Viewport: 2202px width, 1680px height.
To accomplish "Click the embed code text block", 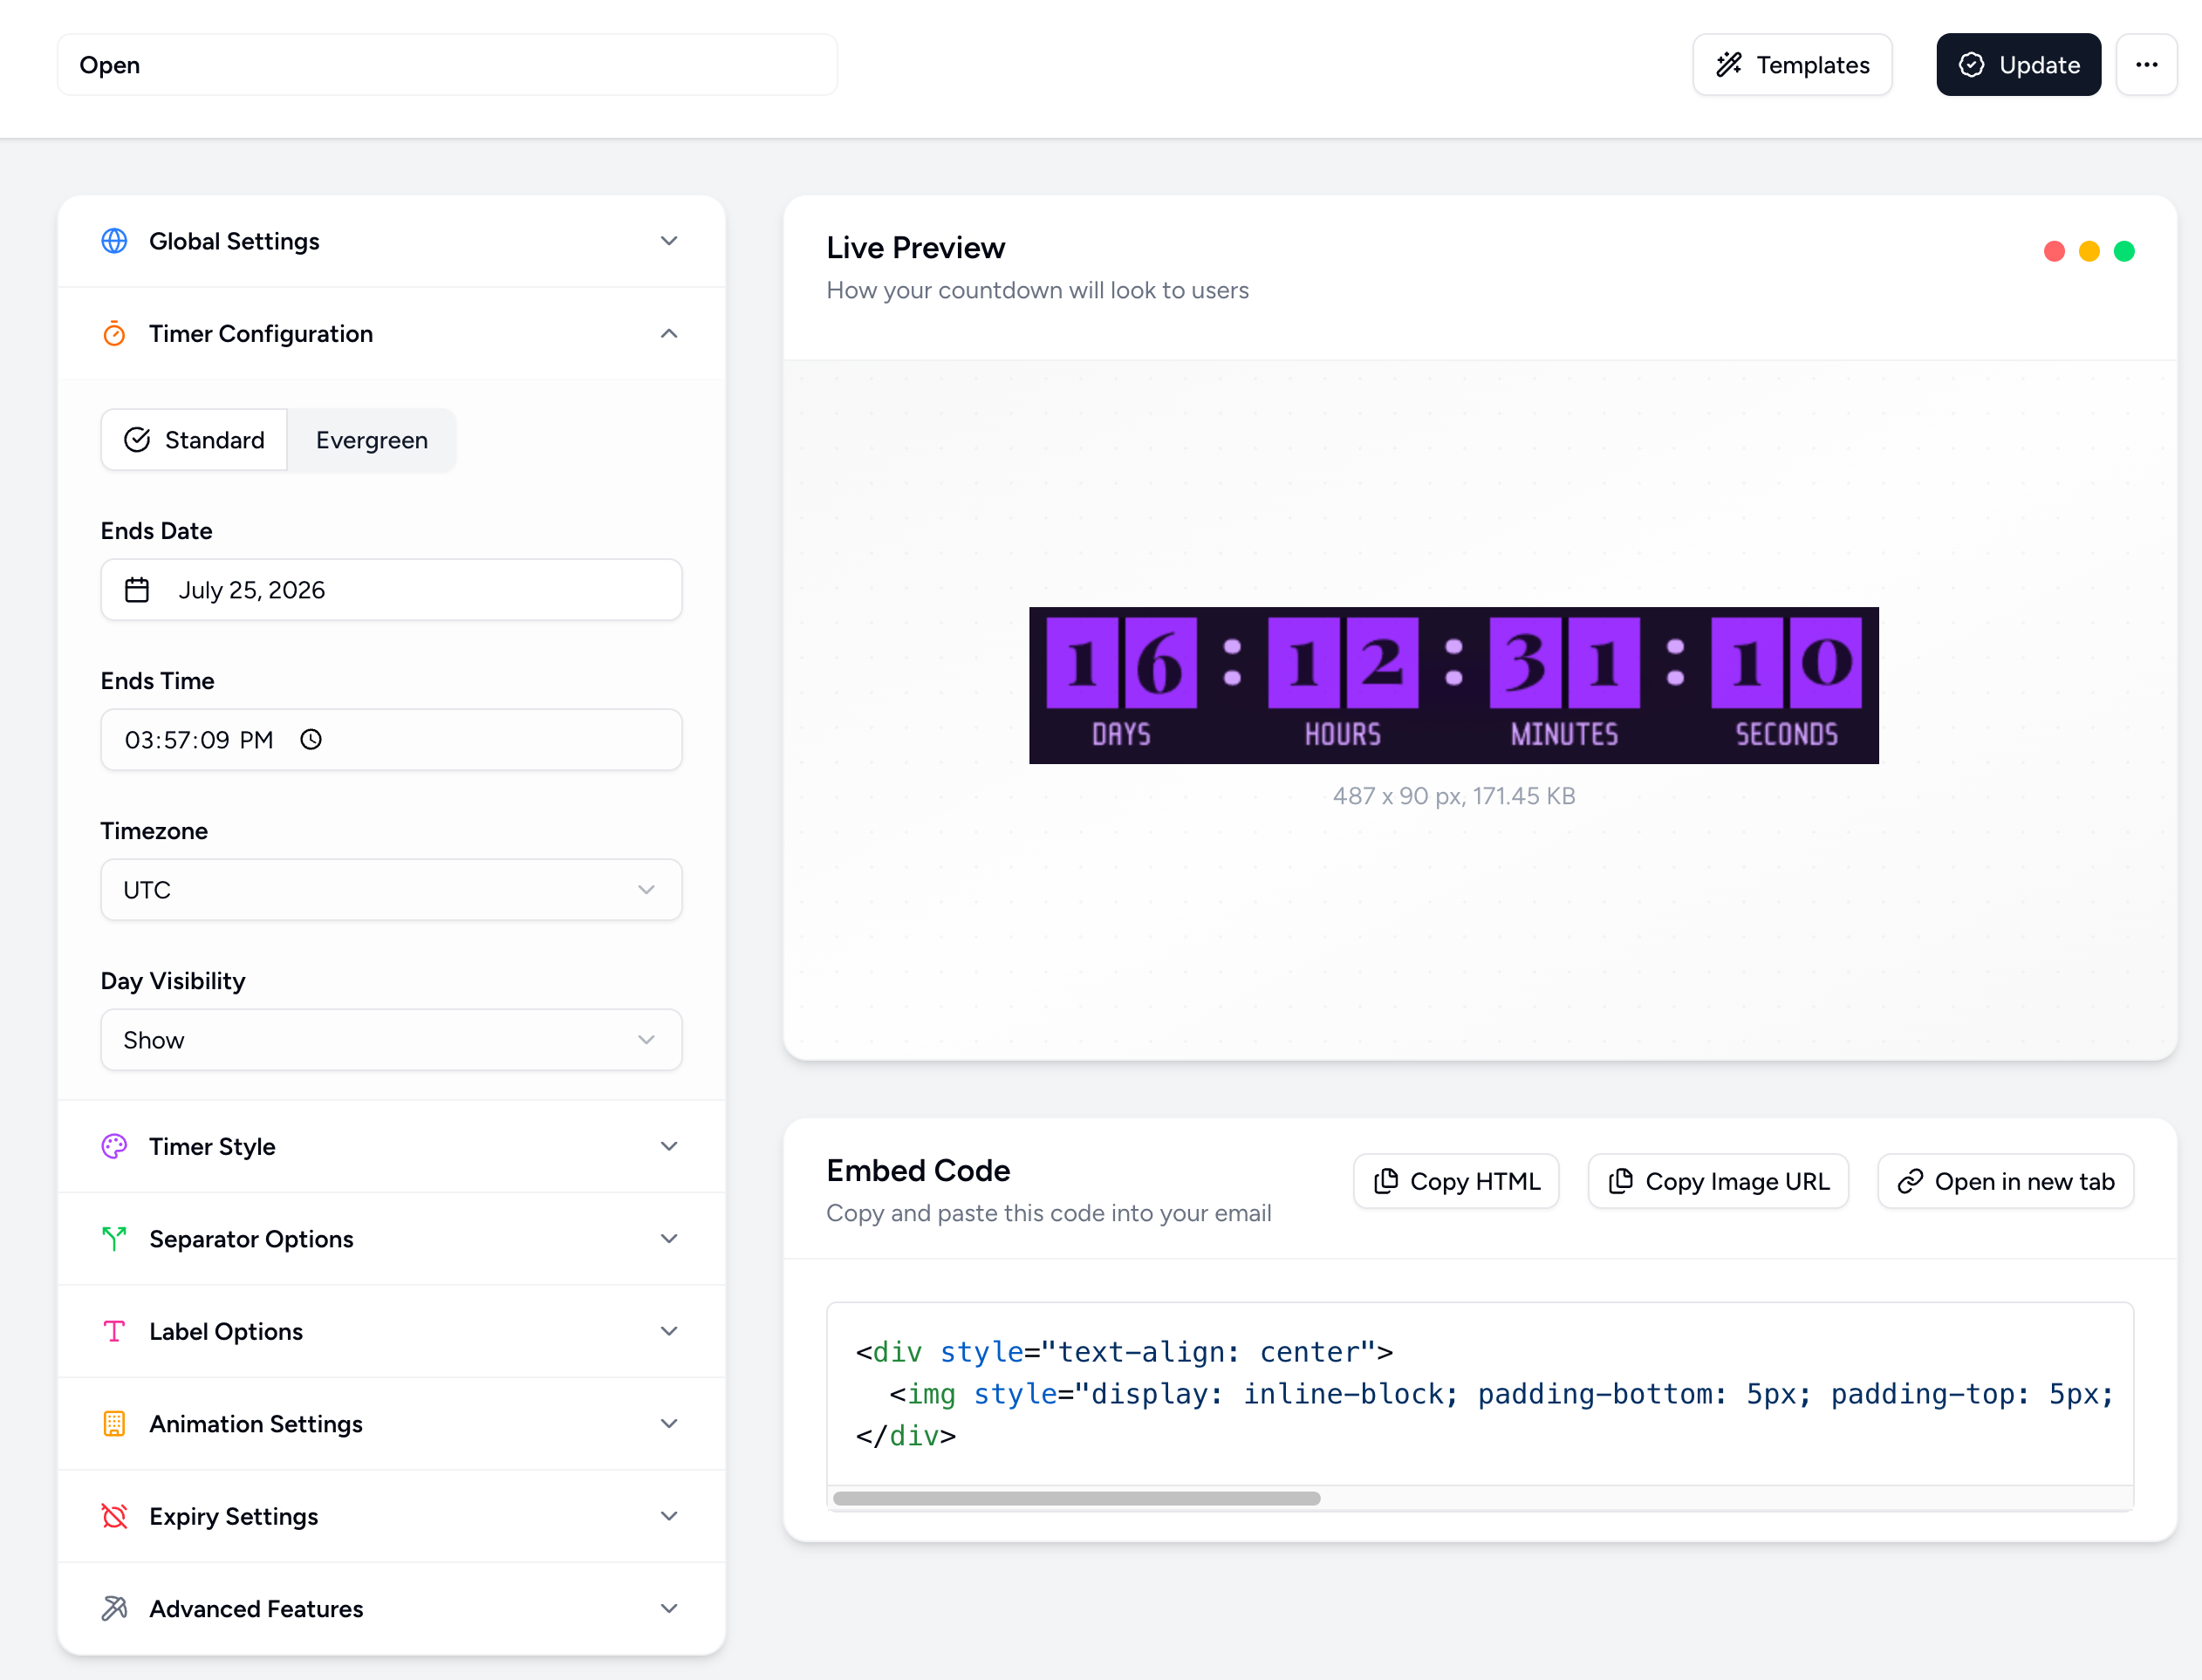I will tap(1480, 1393).
